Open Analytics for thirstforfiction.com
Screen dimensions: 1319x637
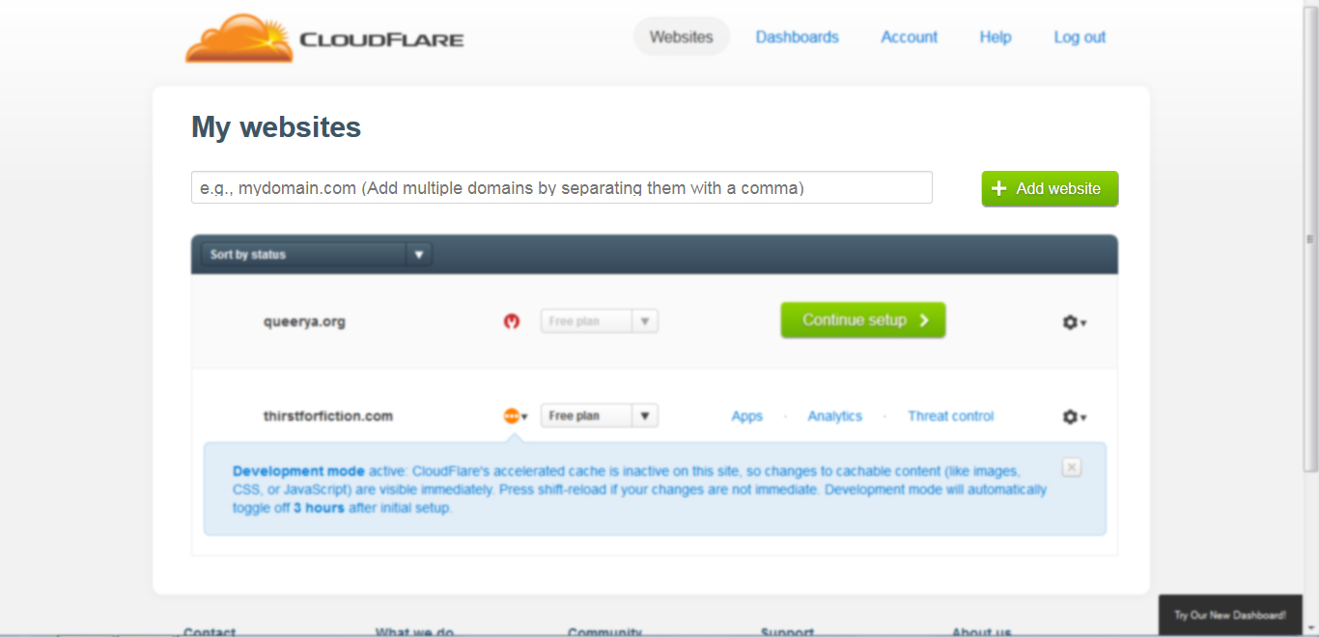(x=835, y=416)
